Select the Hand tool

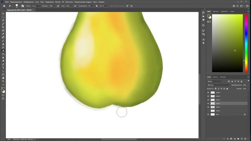point(3,78)
